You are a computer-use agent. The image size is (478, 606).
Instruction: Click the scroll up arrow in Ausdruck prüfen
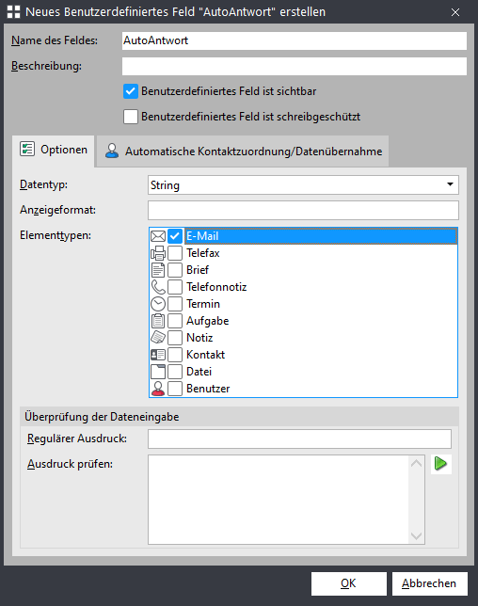coord(416,463)
